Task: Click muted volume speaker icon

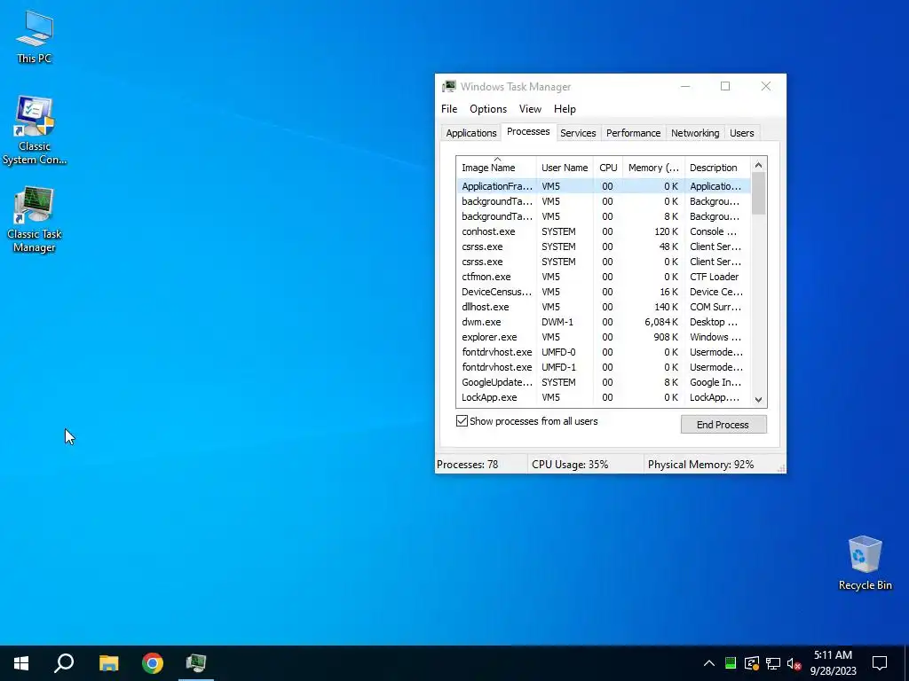Action: pos(794,663)
